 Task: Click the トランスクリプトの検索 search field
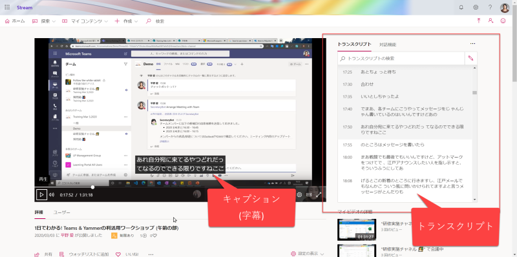coord(401,58)
